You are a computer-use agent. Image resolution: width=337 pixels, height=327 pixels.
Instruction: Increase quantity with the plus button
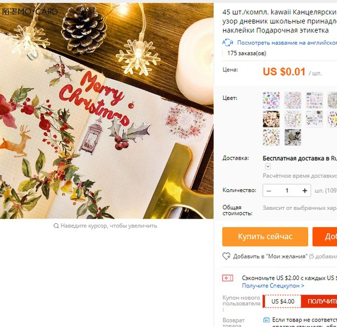pos(305,191)
